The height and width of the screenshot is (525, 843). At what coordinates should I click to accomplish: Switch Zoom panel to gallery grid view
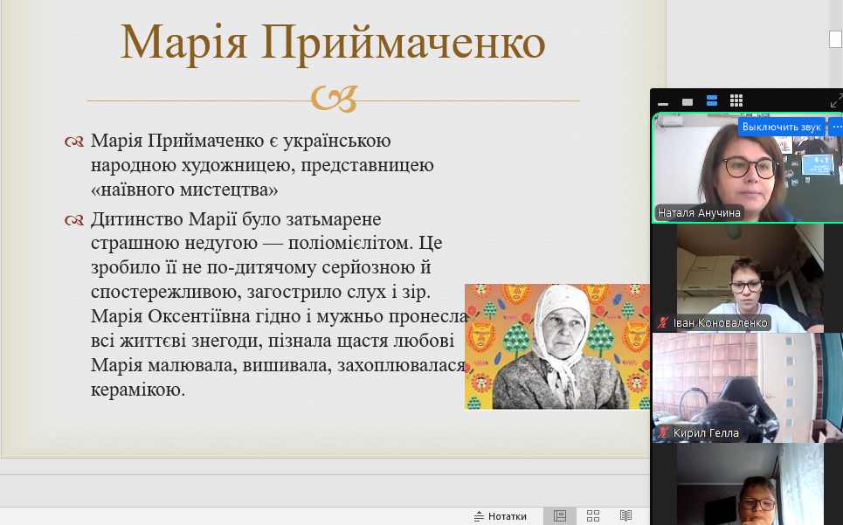pyautogui.click(x=736, y=100)
